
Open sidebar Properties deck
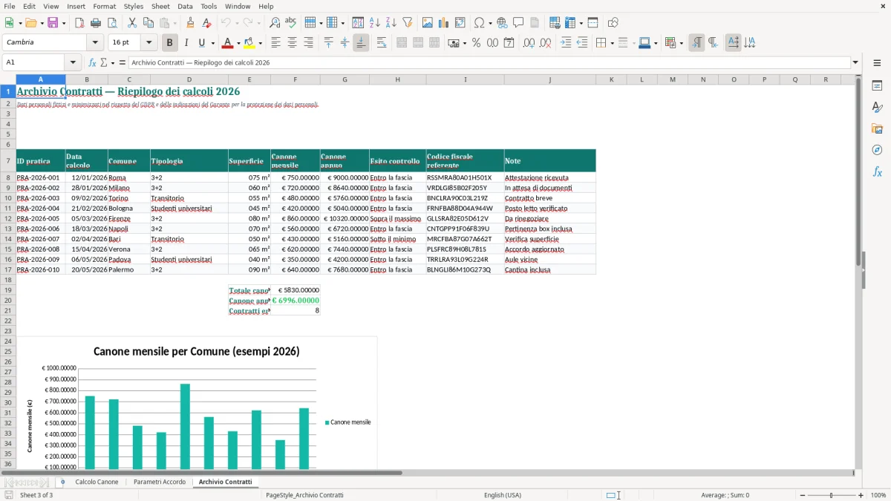[877, 85]
